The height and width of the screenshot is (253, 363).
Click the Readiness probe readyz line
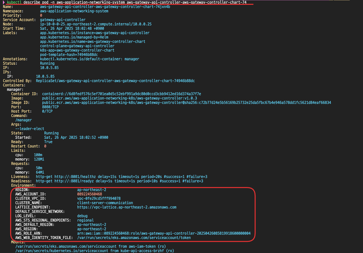[x=119, y=181]
